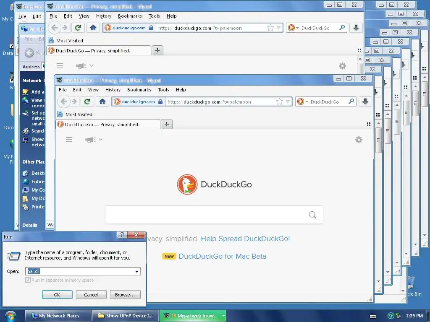Open Downloads arrow in rear Mypal window

pyautogui.click(x=356, y=28)
